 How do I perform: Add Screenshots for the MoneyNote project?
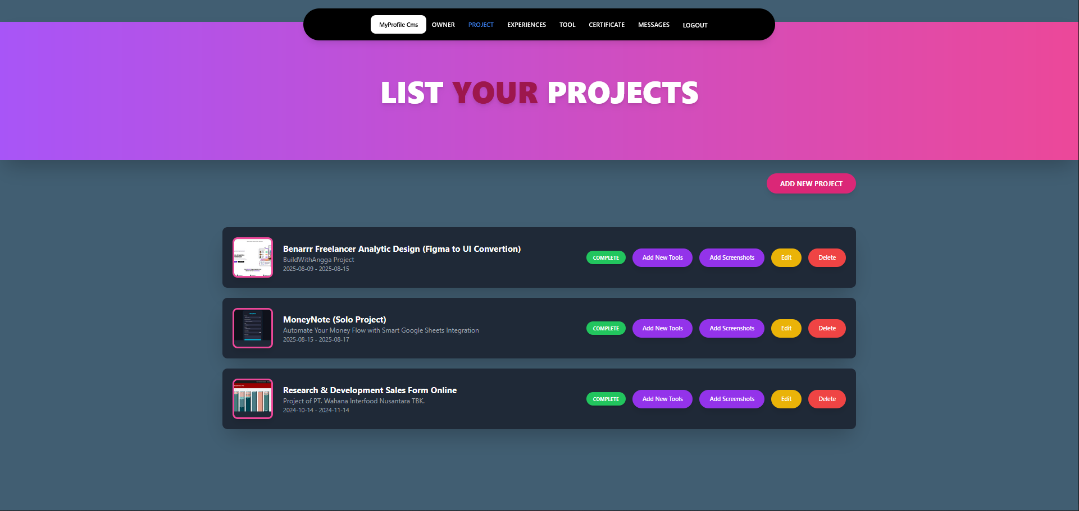point(731,328)
